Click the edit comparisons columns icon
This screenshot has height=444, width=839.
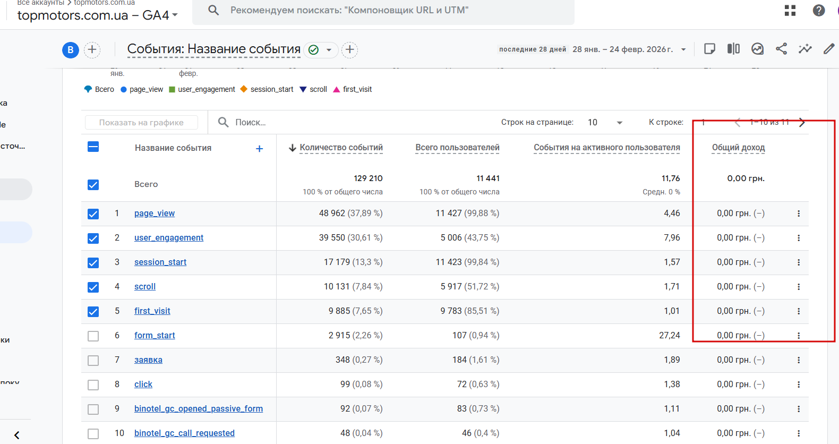[733, 49]
